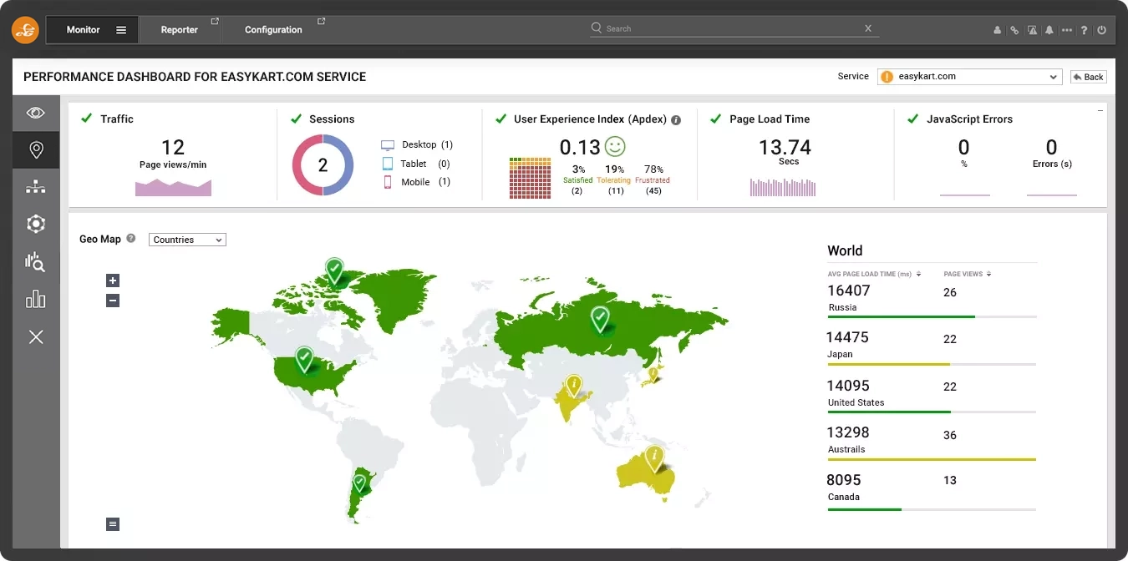Open the Monitor hamburger menu
Viewport: 1128px width, 561px height.
click(x=121, y=30)
